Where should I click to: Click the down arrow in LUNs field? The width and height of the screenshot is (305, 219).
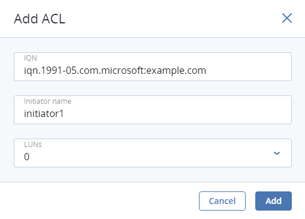click(277, 153)
